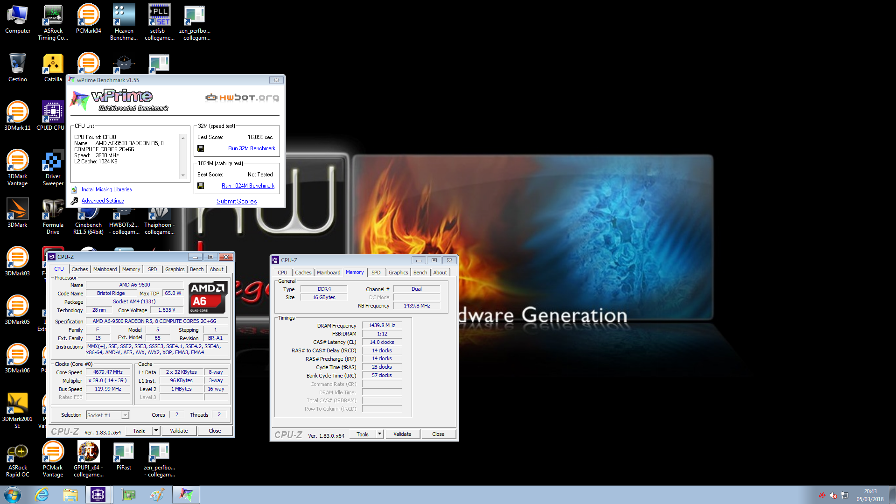This screenshot has height=504, width=896.
Task: Open Advanced Settings in wPrime
Action: point(103,201)
